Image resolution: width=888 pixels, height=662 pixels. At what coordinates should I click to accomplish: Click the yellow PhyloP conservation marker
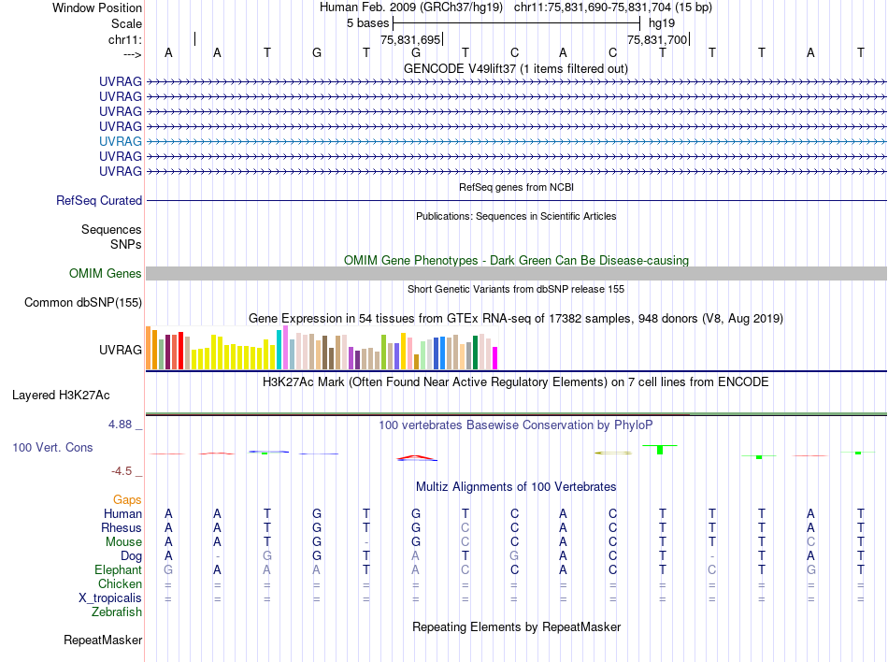coord(613,453)
